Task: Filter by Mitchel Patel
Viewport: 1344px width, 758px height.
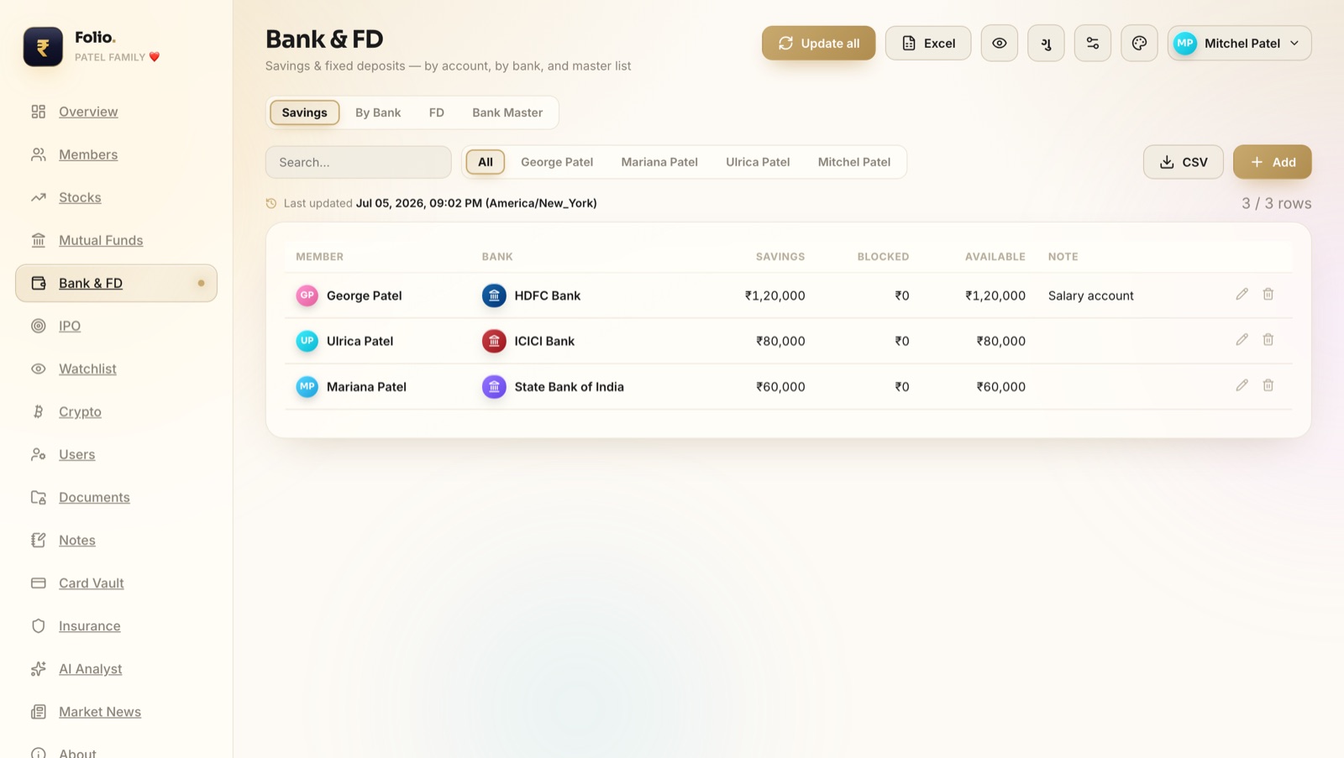Action: pyautogui.click(x=854, y=162)
